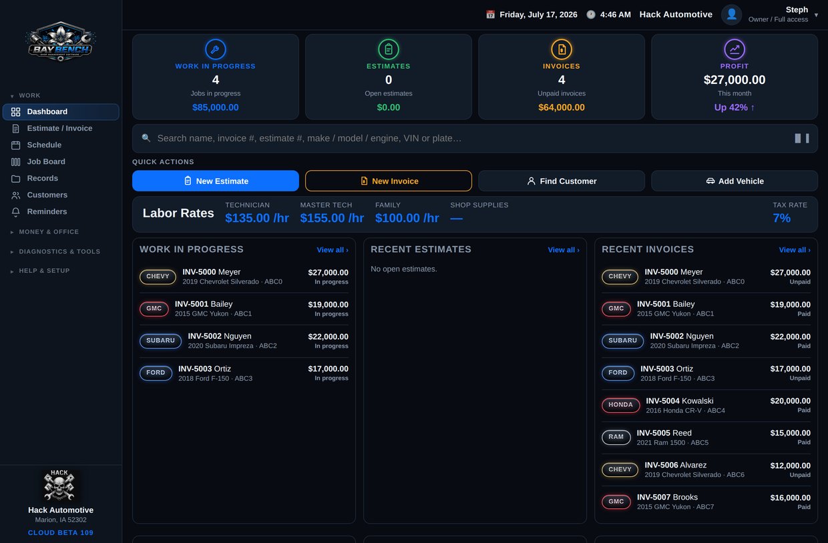
Task: Click FORD badge on Work In Progress INV-5003
Action: point(156,373)
